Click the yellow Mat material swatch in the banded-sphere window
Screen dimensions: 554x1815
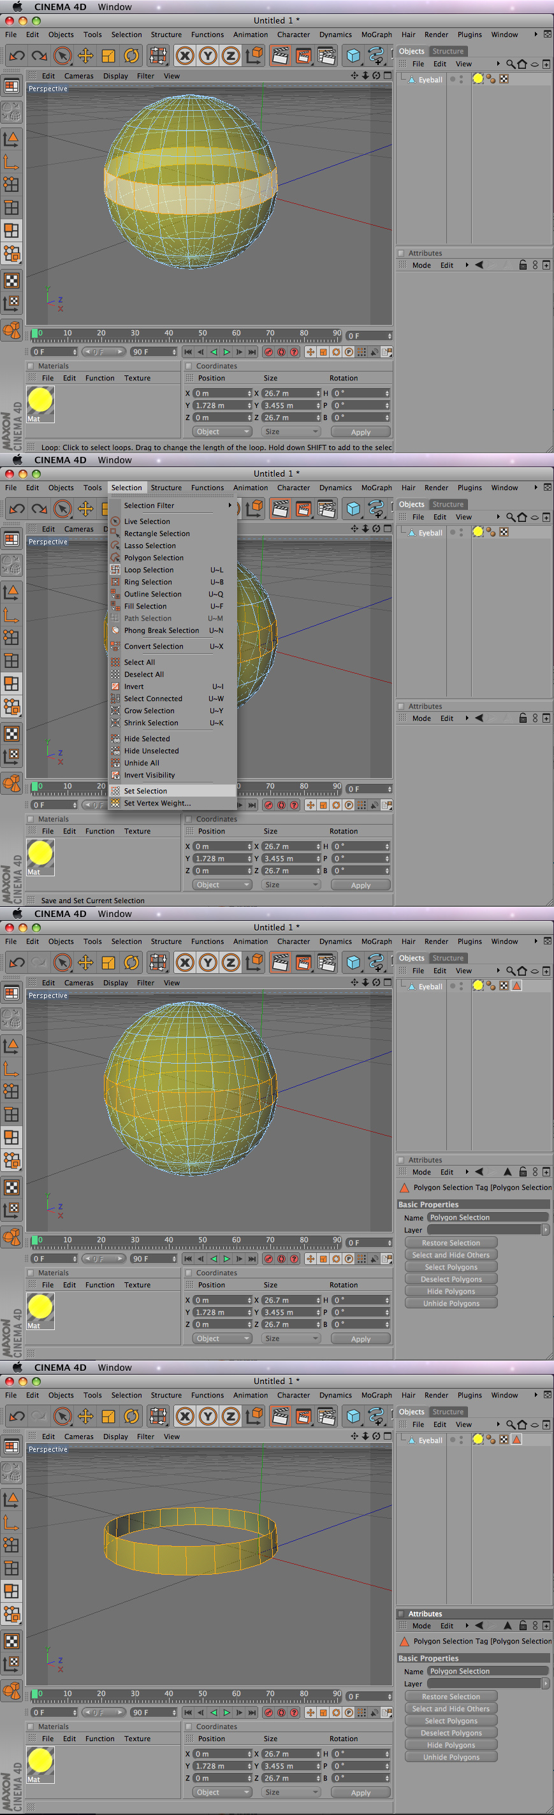click(40, 400)
